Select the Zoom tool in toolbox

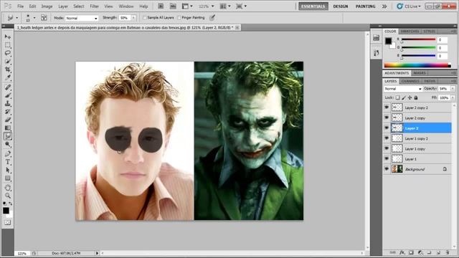click(8, 196)
